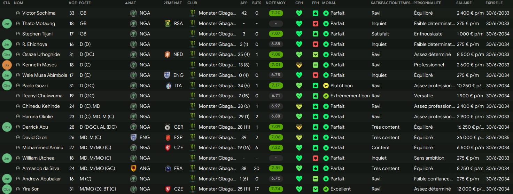Click the morale icon for Ifeanyi Chukwuma

pyautogui.click(x=326, y=96)
